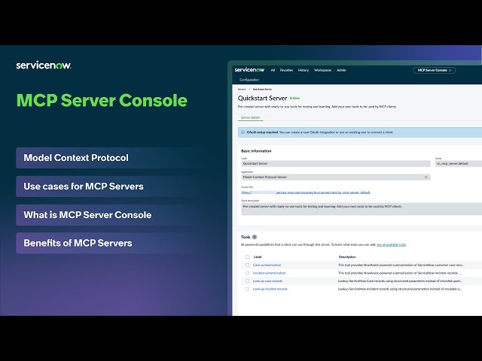Click the Active status badge
This screenshot has width=482, height=361.
click(x=294, y=99)
